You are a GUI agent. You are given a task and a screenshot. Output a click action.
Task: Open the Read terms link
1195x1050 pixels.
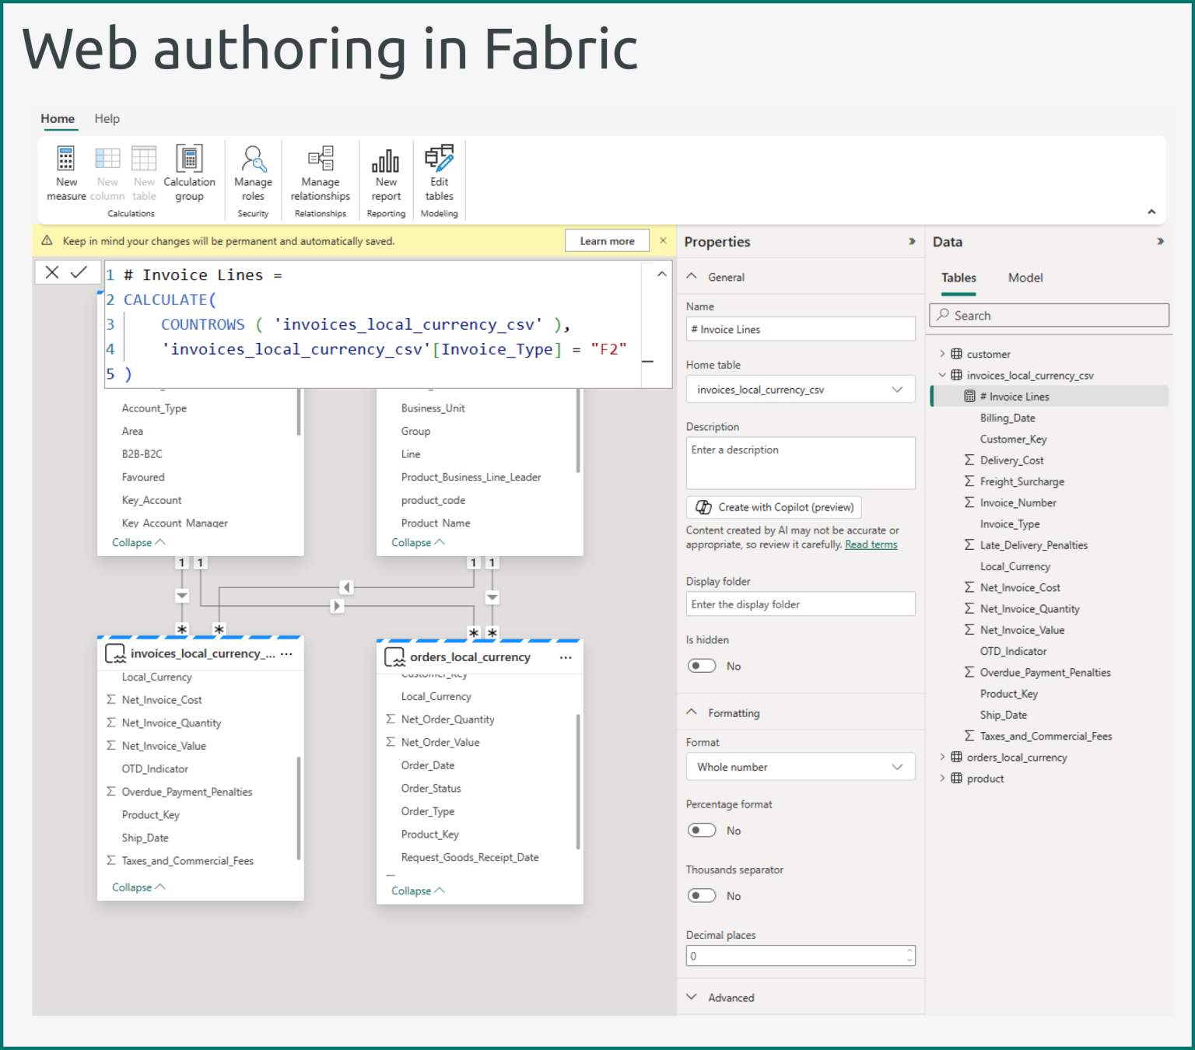871,544
